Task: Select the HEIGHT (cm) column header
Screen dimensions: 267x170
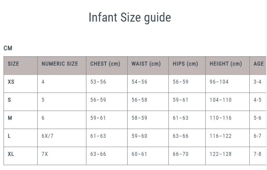Action: pyautogui.click(x=226, y=64)
